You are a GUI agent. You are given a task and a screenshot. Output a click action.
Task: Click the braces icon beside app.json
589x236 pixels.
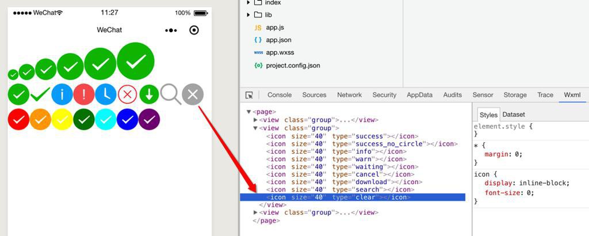coord(258,40)
